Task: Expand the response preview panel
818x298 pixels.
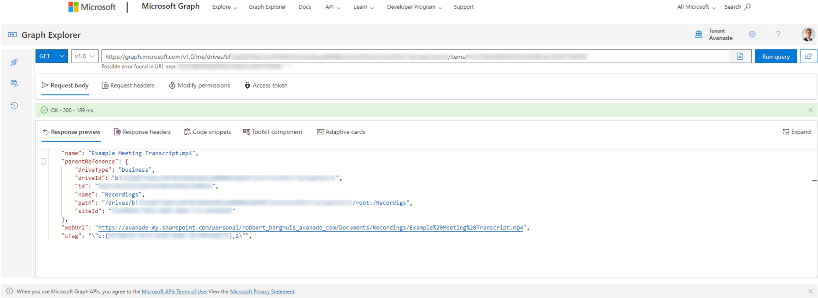Action: 797,132
